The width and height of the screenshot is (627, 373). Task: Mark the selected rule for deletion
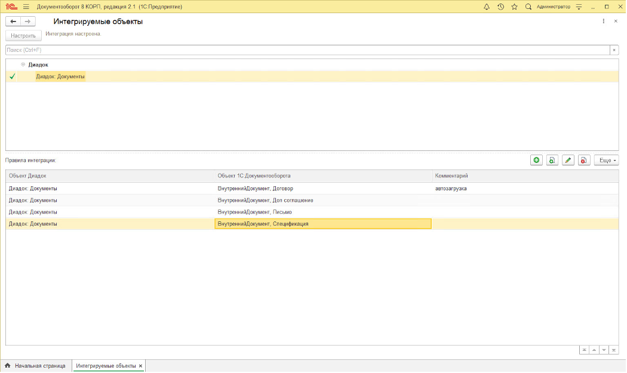click(x=584, y=161)
